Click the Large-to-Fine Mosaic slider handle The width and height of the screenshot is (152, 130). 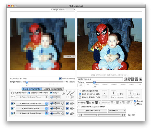[x=27, y=82]
